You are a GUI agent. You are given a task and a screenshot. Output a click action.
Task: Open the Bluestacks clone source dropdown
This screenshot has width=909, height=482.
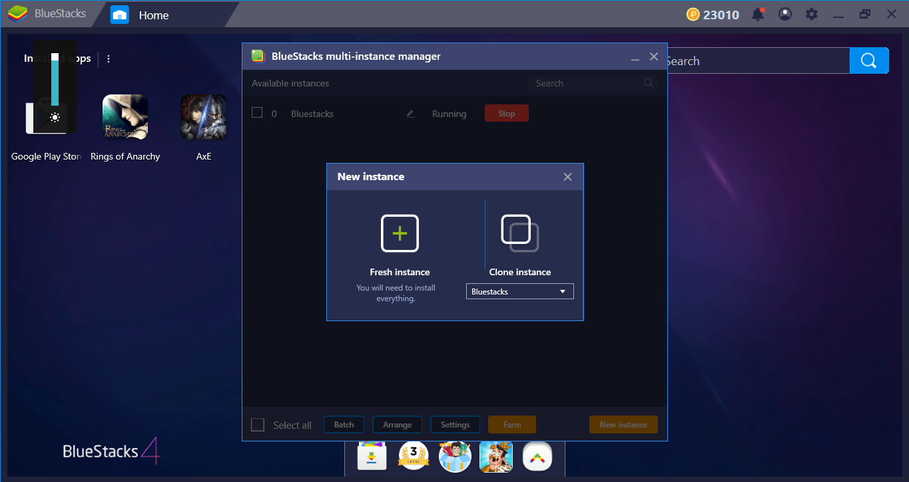click(519, 291)
